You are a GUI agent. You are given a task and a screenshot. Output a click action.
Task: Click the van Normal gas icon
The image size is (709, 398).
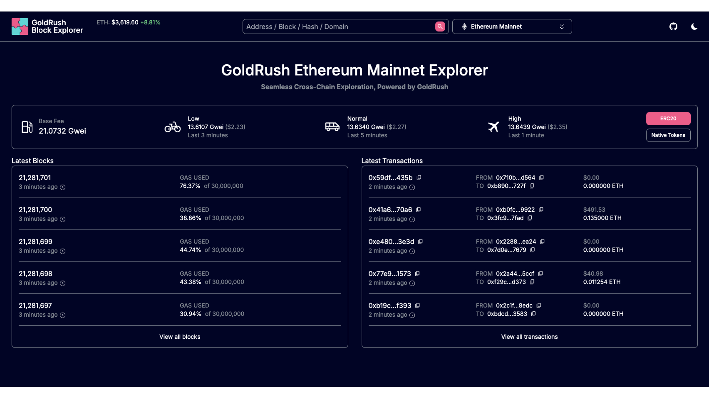(x=332, y=127)
